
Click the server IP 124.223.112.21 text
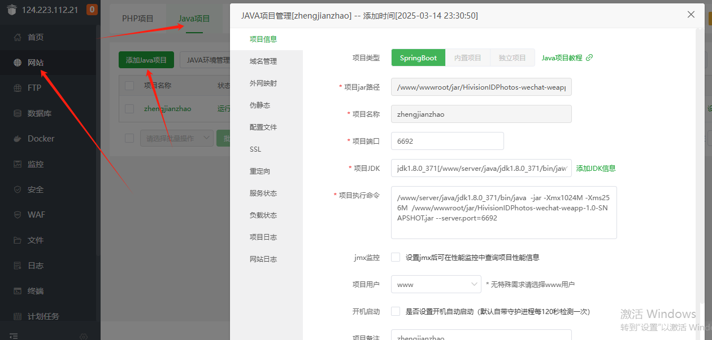click(x=50, y=10)
